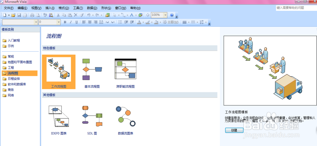Open Print Preview
317x146 pixels.
[38, 15]
